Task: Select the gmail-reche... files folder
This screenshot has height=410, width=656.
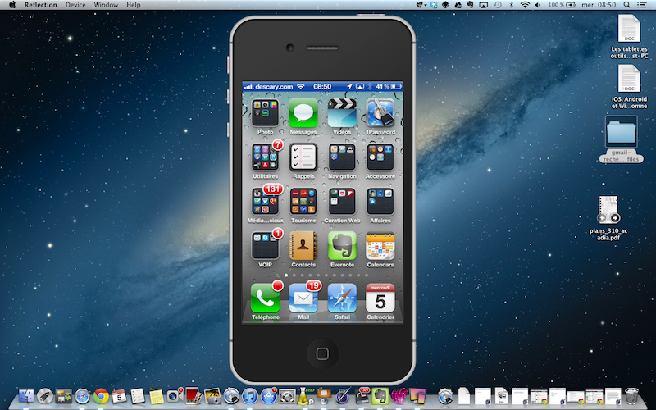Action: (x=622, y=139)
